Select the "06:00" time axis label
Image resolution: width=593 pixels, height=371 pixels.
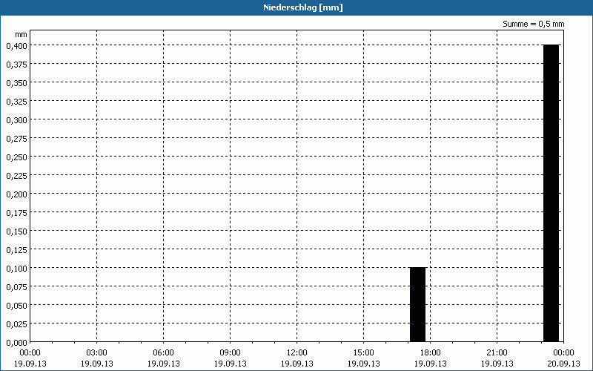(x=163, y=352)
